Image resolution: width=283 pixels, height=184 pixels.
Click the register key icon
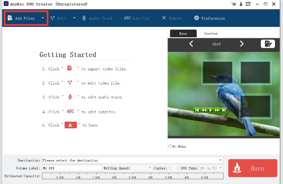pyautogui.click(x=241, y=4)
